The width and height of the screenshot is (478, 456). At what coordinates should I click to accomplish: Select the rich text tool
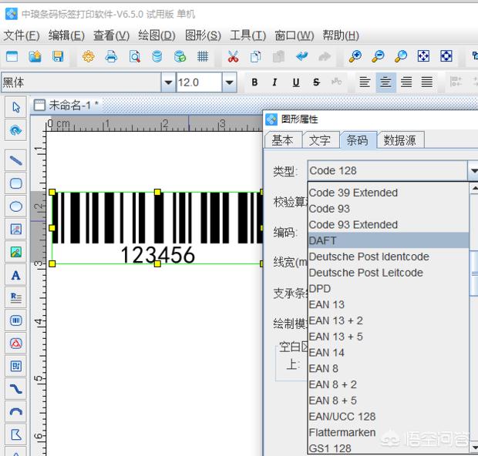click(16, 297)
